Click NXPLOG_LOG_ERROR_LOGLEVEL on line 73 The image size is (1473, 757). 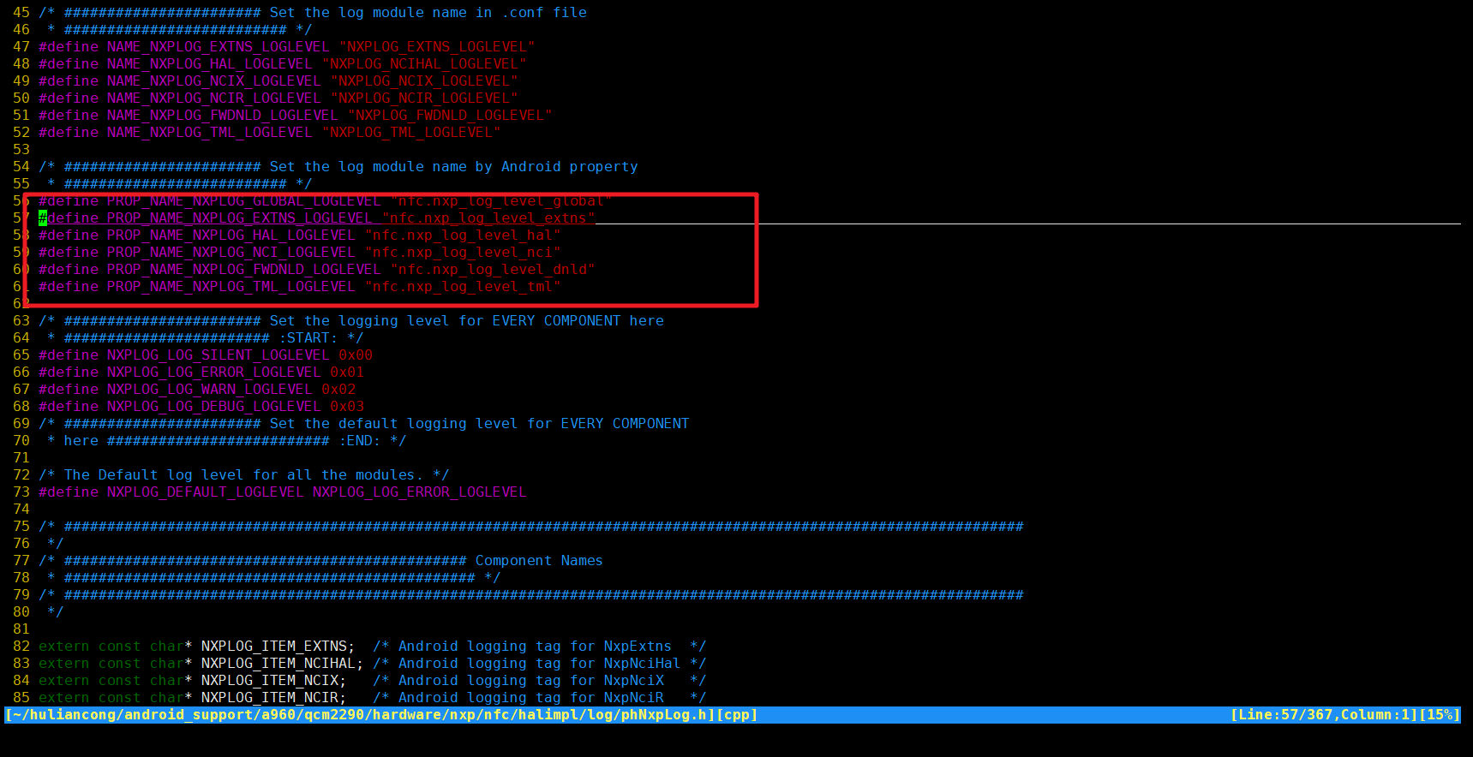point(419,492)
